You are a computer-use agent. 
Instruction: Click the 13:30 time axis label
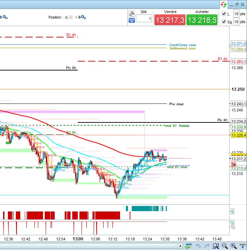click(165, 239)
